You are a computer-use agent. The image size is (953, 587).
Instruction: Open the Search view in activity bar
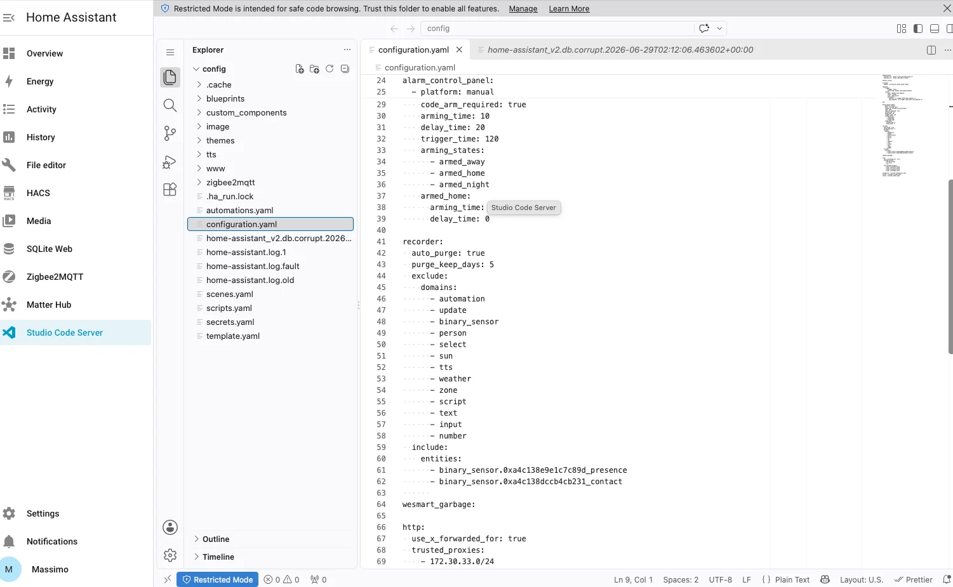170,105
